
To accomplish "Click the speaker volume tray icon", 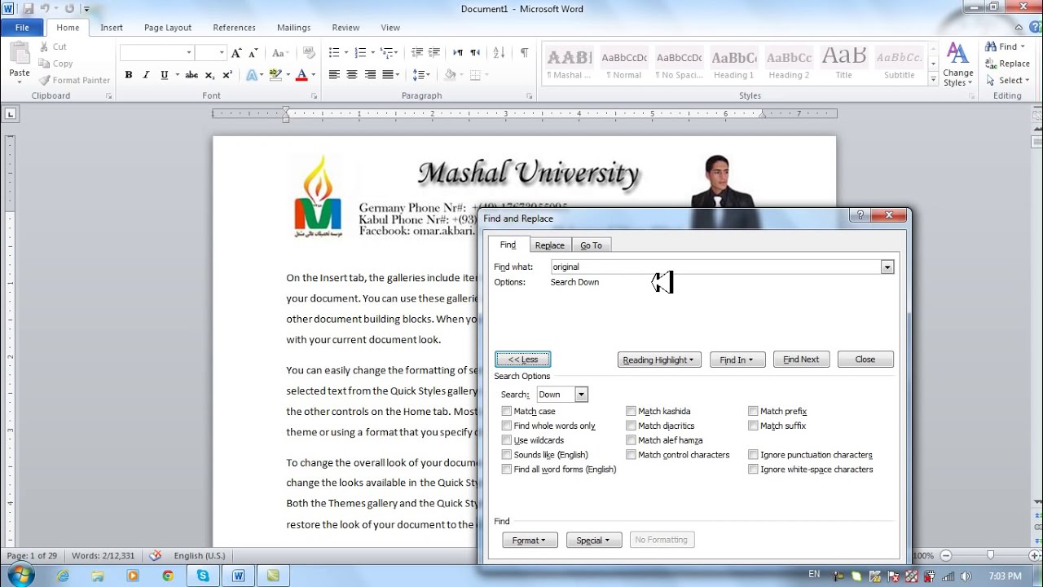I will [x=967, y=576].
